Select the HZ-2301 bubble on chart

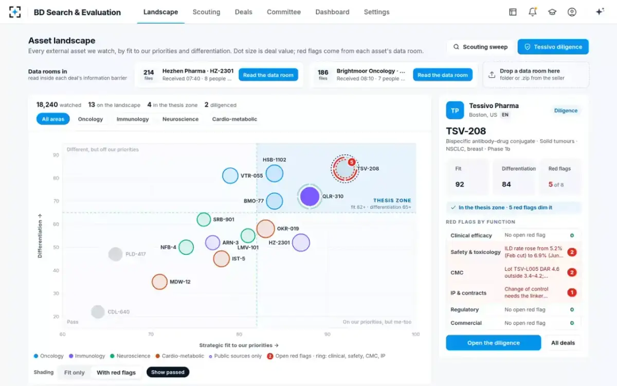301,242
